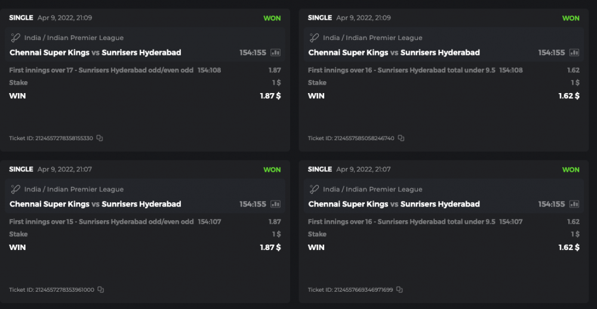Open Chennai vs Hyderabad match in over 17 card

tap(95, 52)
